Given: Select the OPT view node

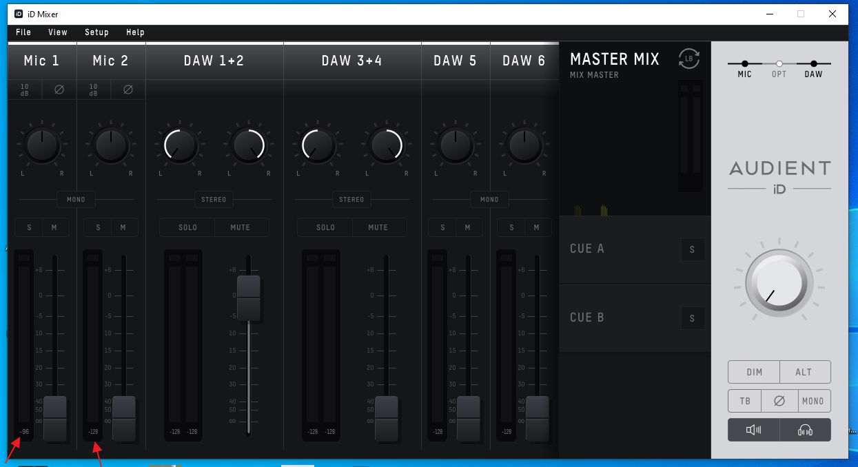Looking at the screenshot, I should pos(779,64).
